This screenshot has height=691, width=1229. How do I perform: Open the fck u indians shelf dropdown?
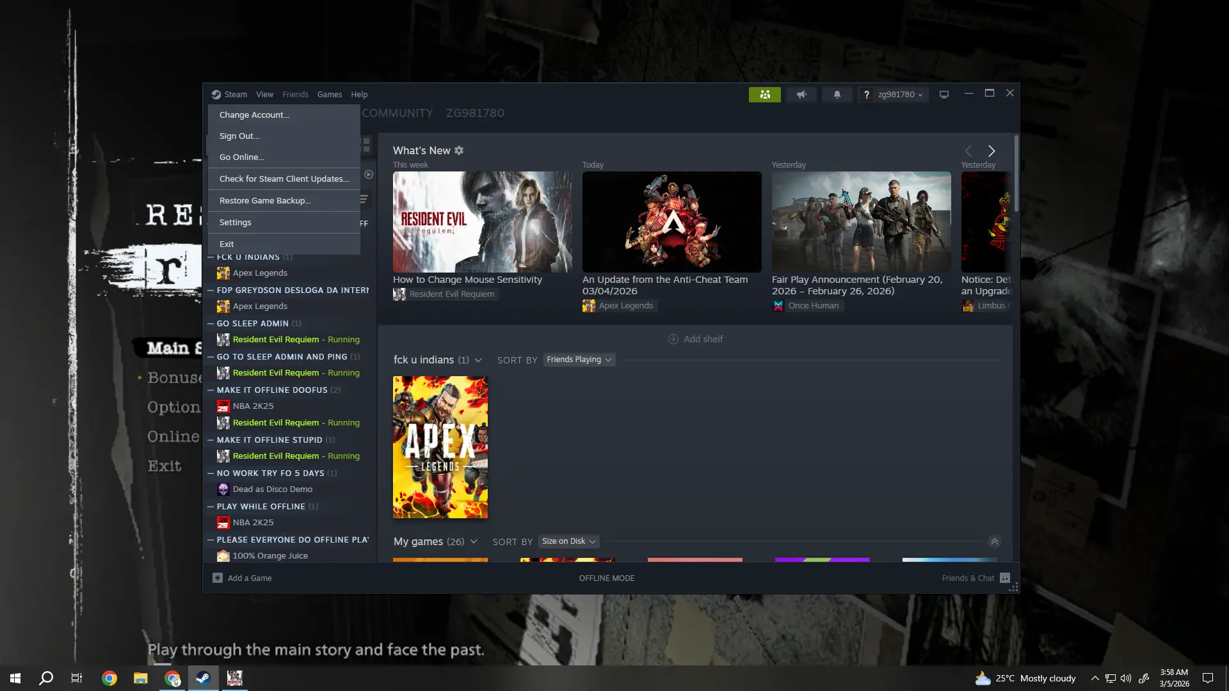pyautogui.click(x=478, y=360)
